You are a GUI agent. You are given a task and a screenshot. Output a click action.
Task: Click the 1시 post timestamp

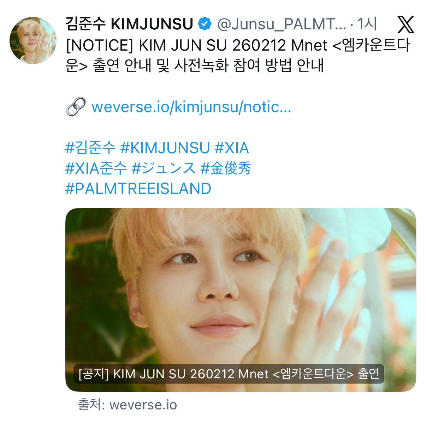367,24
